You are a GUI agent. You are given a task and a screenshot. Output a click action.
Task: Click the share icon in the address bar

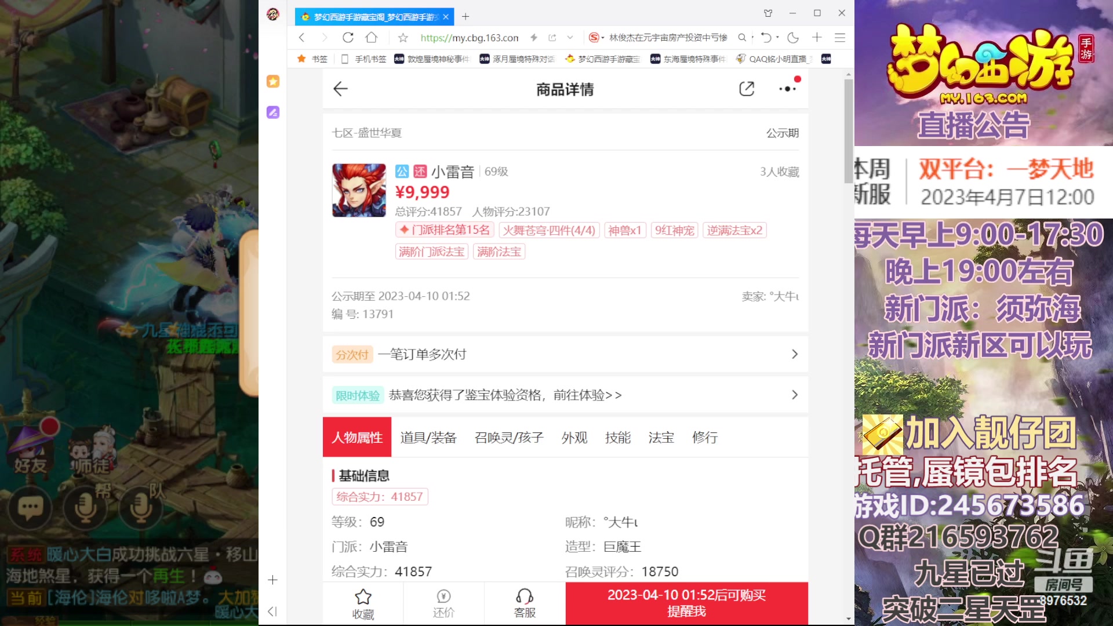coord(552,38)
